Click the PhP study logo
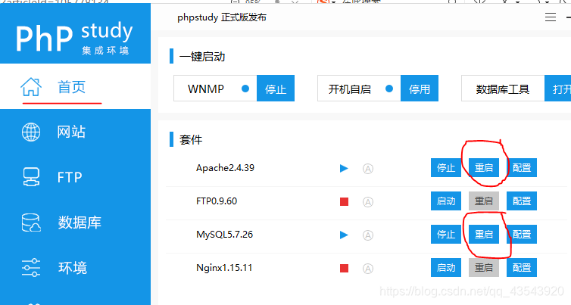Image resolution: width=571 pixels, height=305 pixels. [74, 38]
